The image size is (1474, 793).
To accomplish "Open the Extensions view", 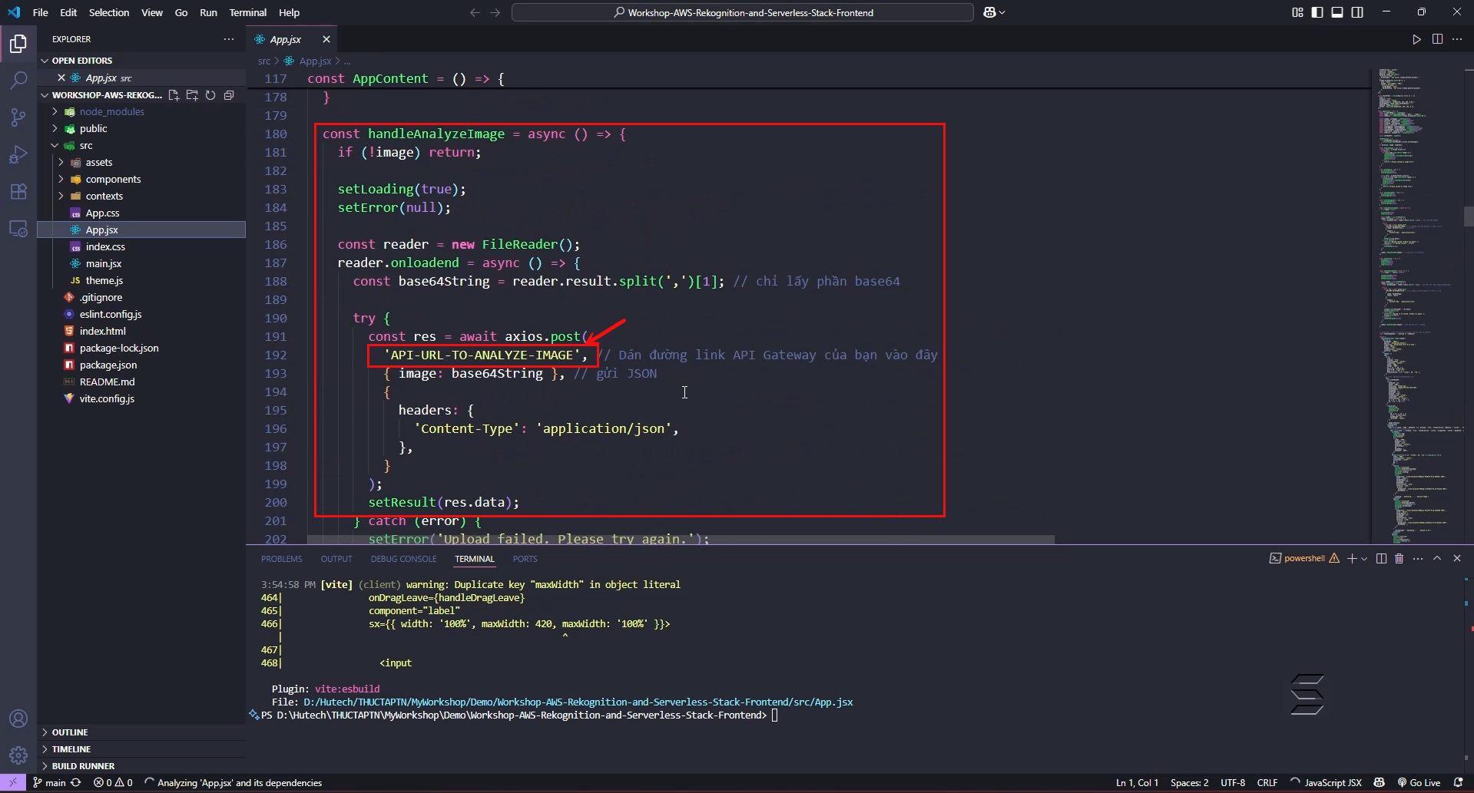I will pyautogui.click(x=18, y=191).
